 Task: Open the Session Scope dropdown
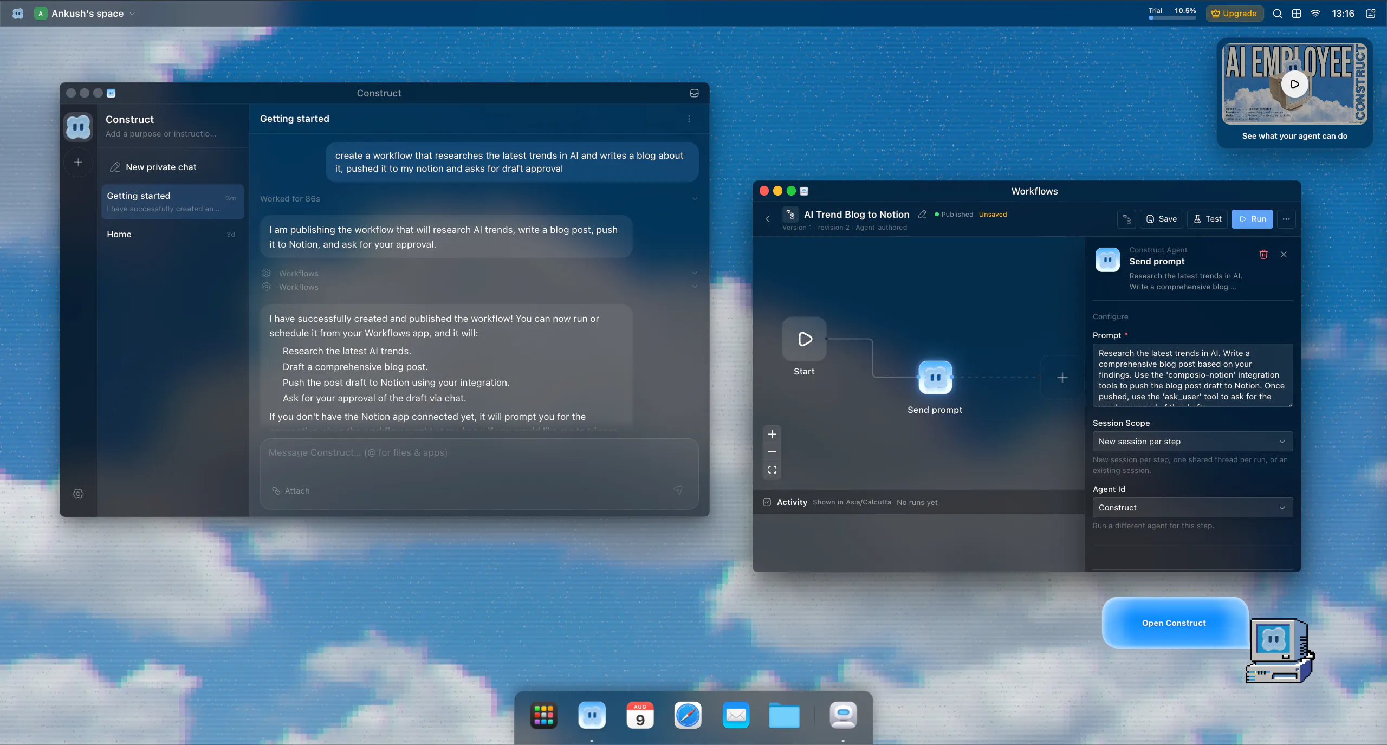point(1192,442)
